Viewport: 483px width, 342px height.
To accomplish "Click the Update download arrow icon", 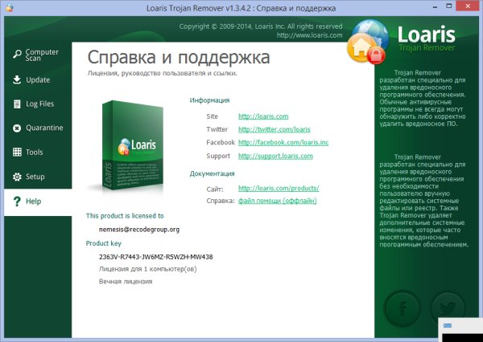I will point(17,79).
